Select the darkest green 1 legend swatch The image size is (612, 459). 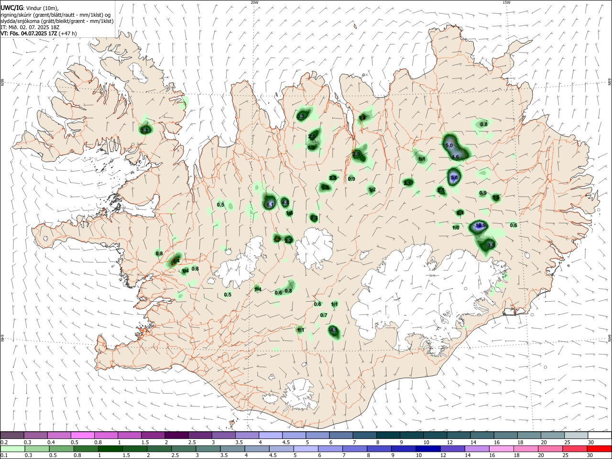(x=111, y=449)
